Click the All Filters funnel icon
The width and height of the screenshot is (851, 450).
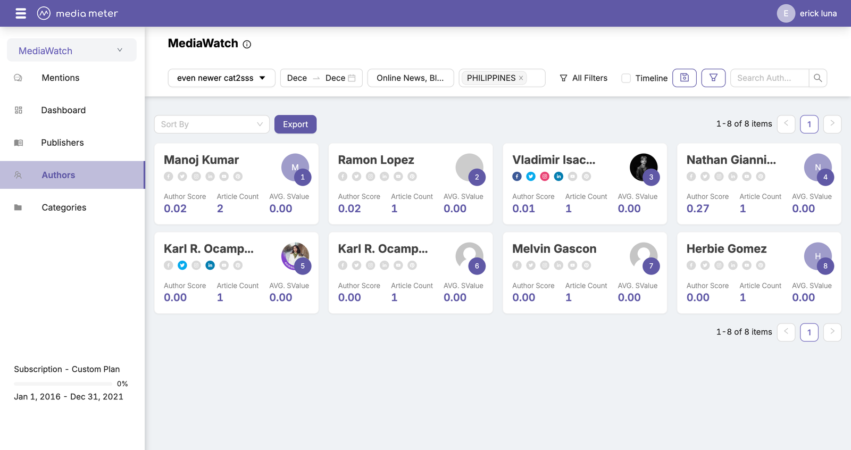point(563,78)
